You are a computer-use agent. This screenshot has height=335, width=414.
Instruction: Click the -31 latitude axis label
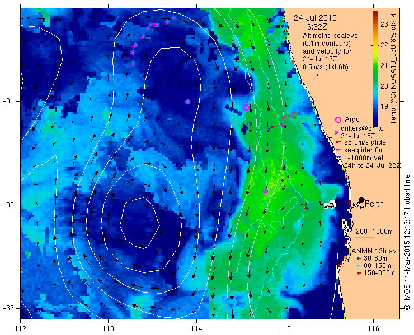tap(8, 101)
